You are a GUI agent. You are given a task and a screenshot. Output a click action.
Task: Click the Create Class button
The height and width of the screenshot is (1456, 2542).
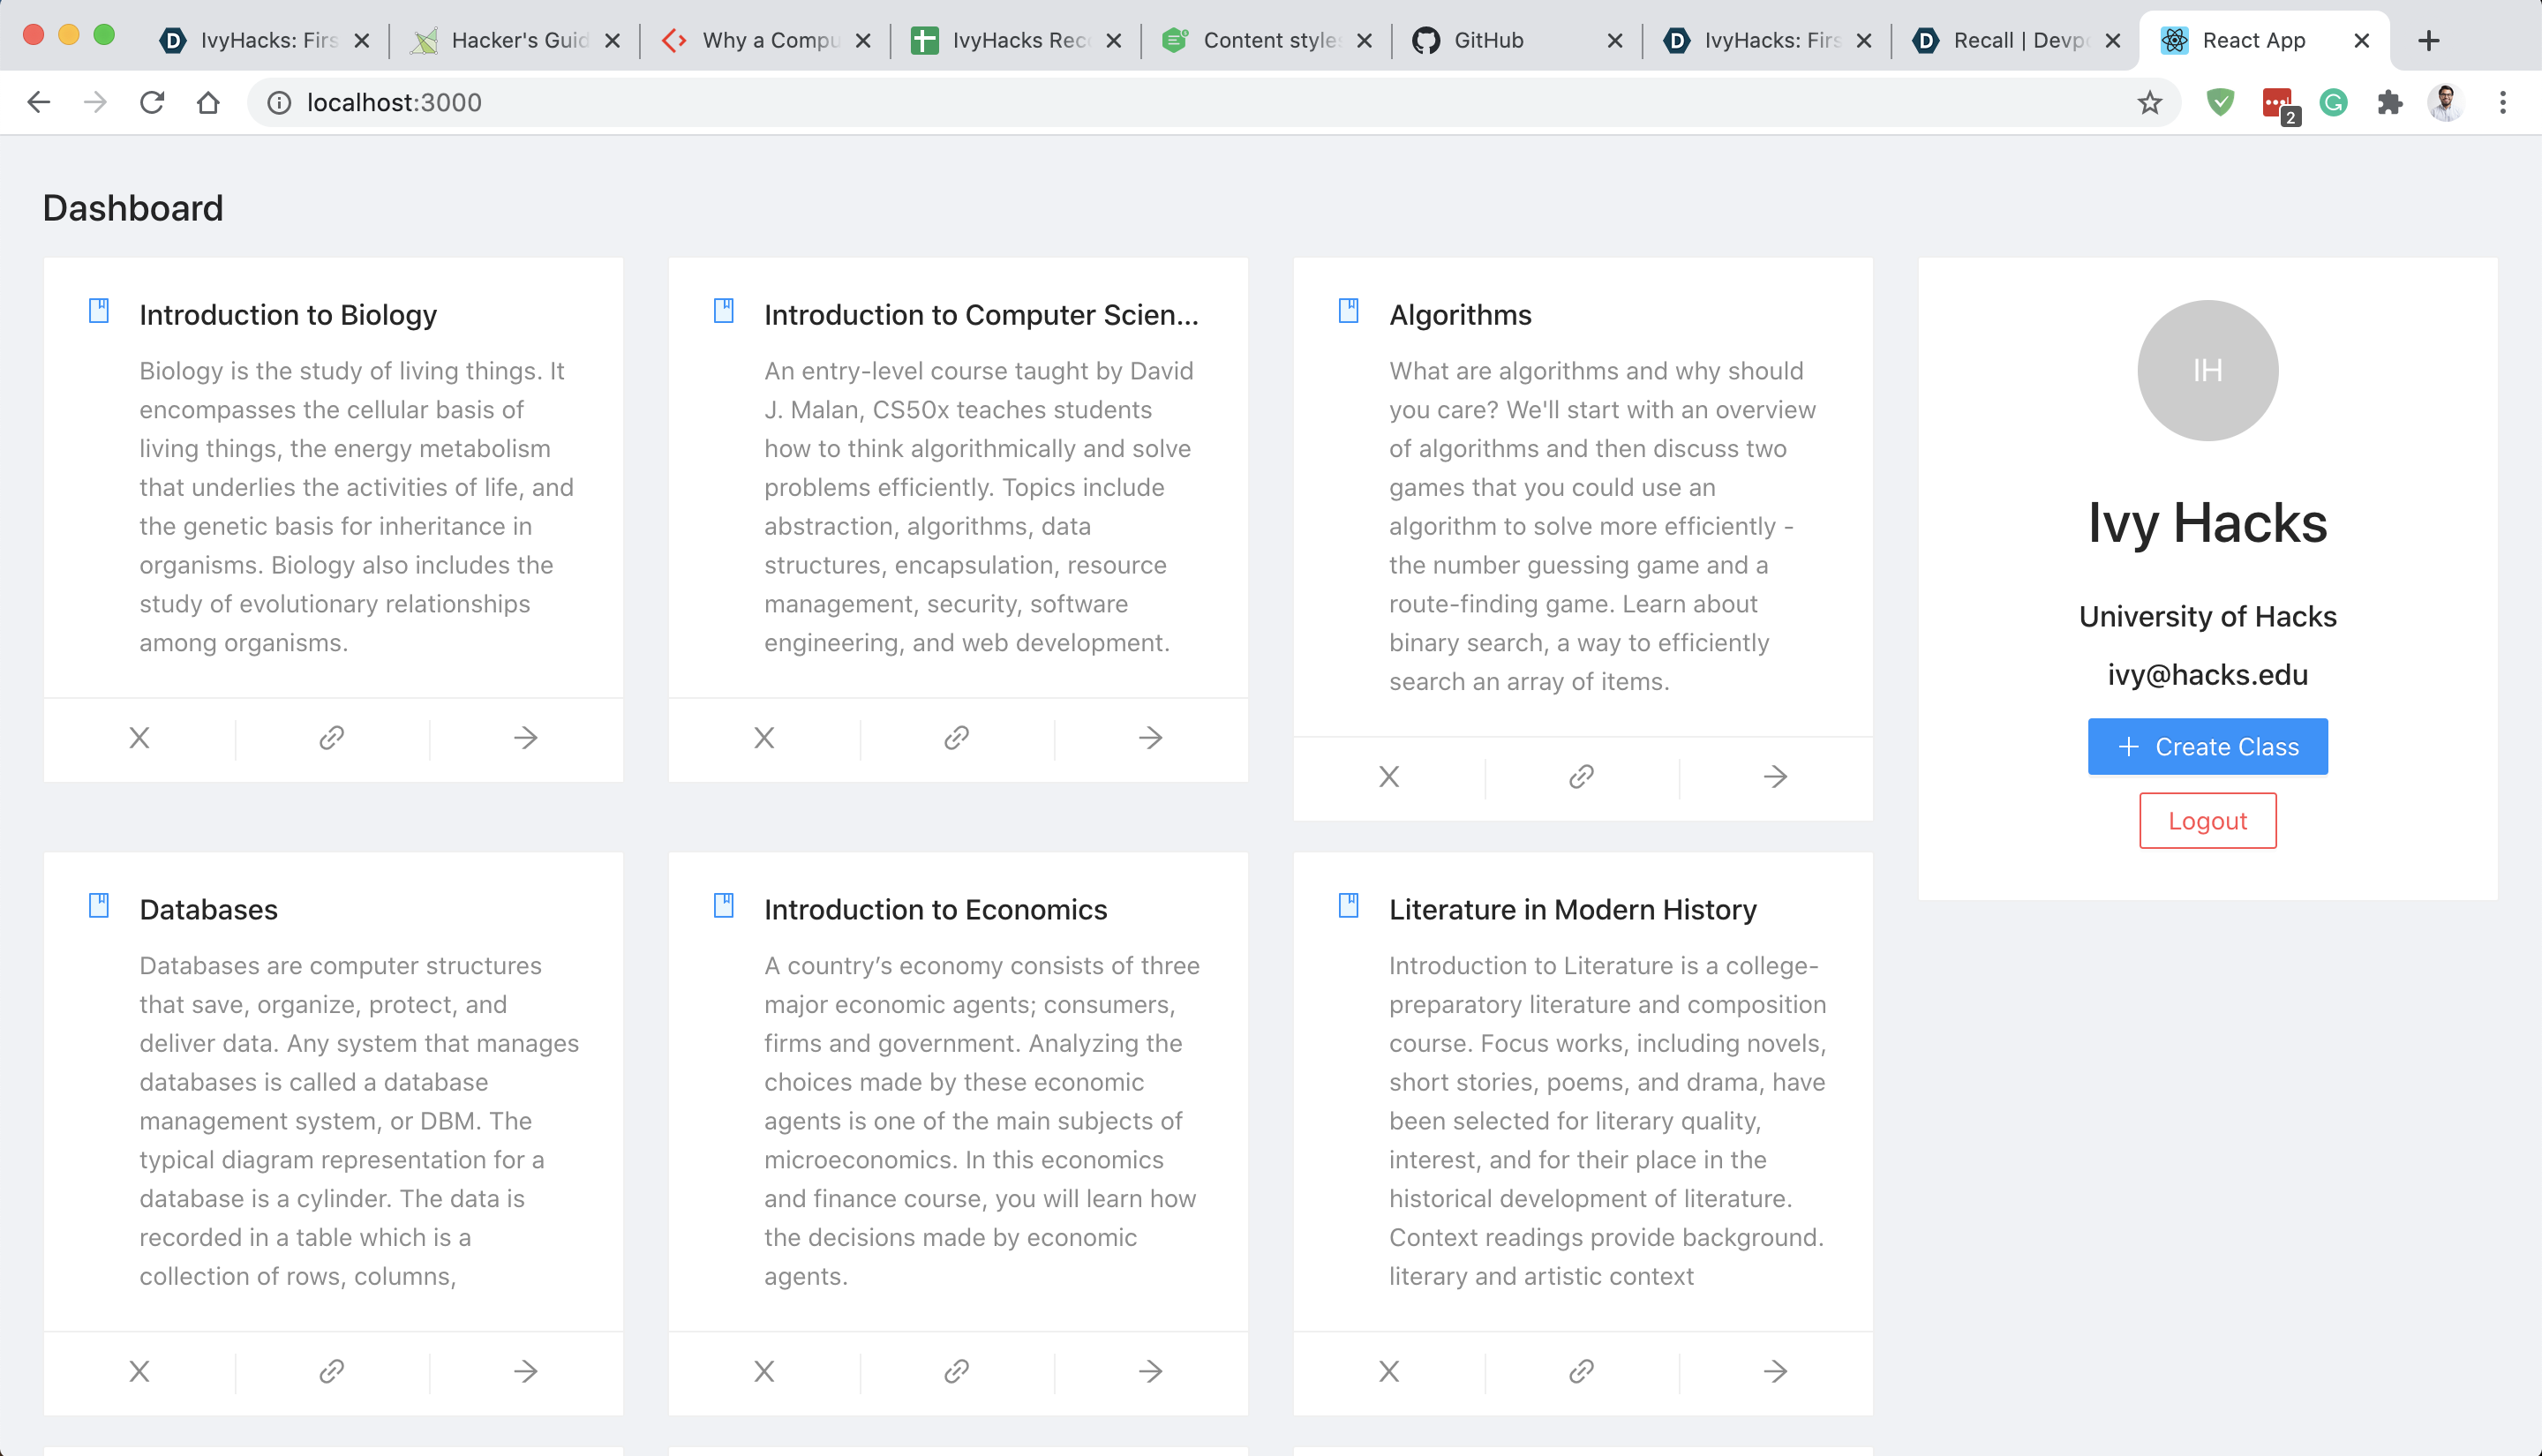pos(2207,746)
